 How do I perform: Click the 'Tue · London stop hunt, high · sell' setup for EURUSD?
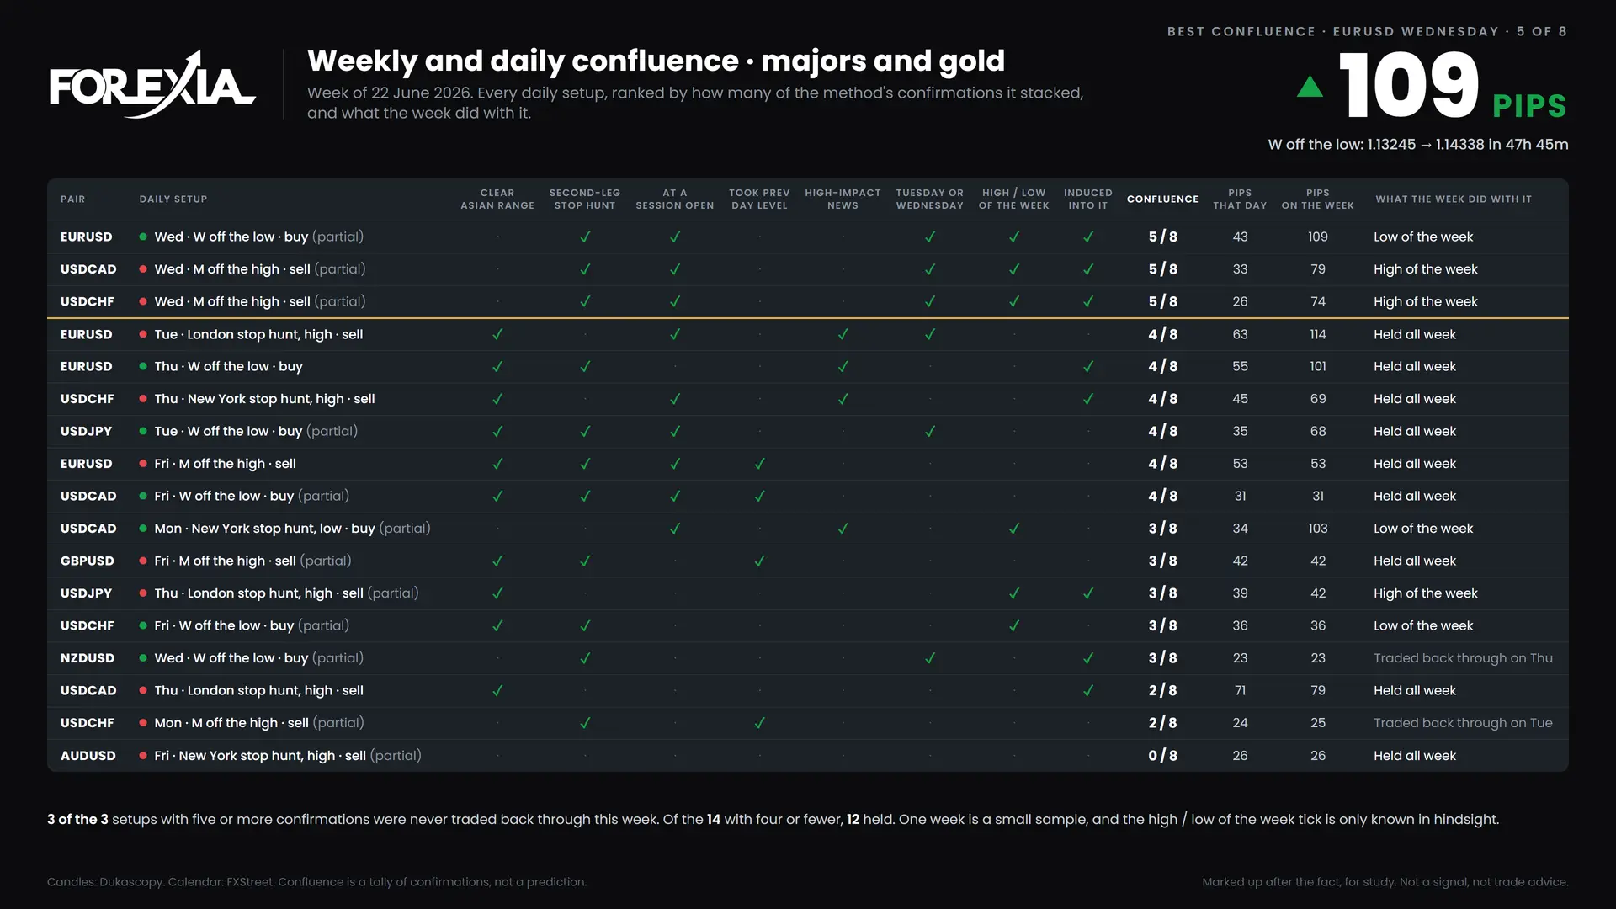tap(258, 334)
